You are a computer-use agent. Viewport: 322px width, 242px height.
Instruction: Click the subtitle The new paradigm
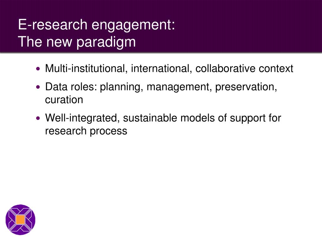[x=77, y=43]
